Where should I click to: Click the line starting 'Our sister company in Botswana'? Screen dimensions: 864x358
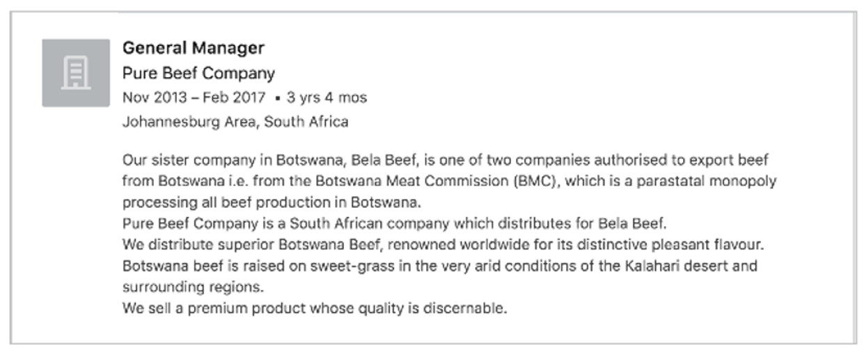click(446, 161)
